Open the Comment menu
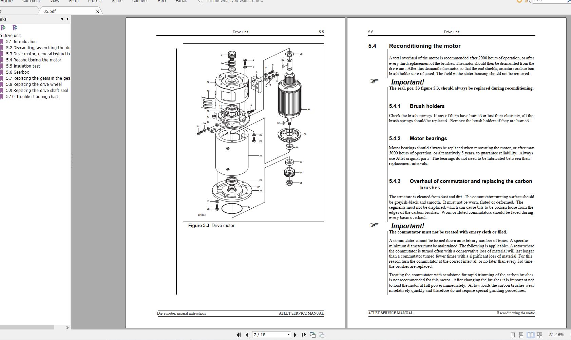The height and width of the screenshot is (340, 571). 31,1
